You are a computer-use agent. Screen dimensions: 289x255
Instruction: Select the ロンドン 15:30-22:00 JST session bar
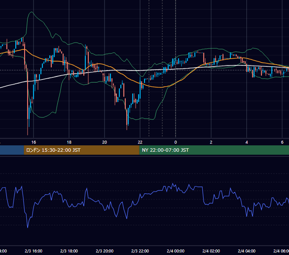[x=82, y=150]
